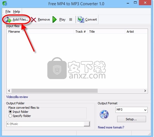Expand the MP3 output format dropdown
Image resolution: width=154 pixels, height=137 pixels.
point(131,110)
